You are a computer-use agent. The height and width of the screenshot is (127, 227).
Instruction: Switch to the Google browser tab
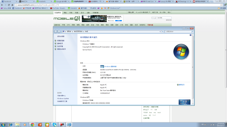pos(61,1)
